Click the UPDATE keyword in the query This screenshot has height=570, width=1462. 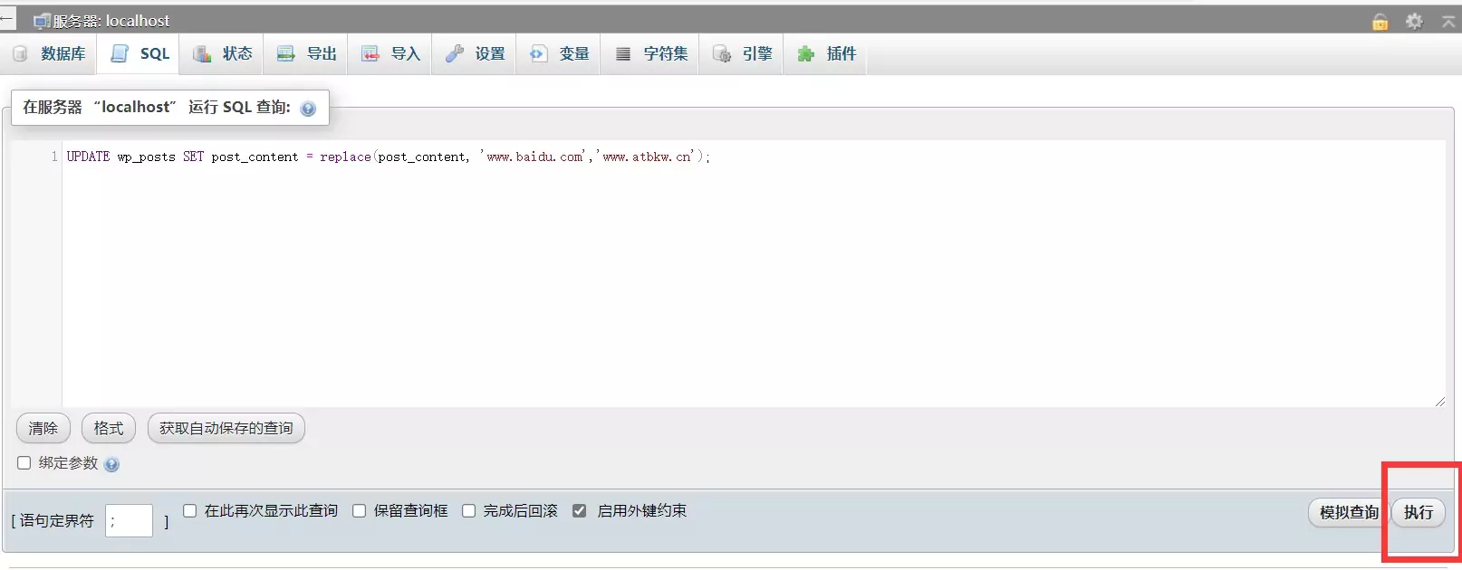tap(88, 157)
